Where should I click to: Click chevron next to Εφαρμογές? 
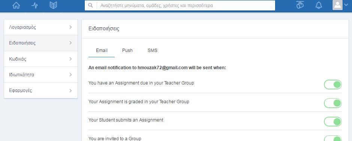71,91
